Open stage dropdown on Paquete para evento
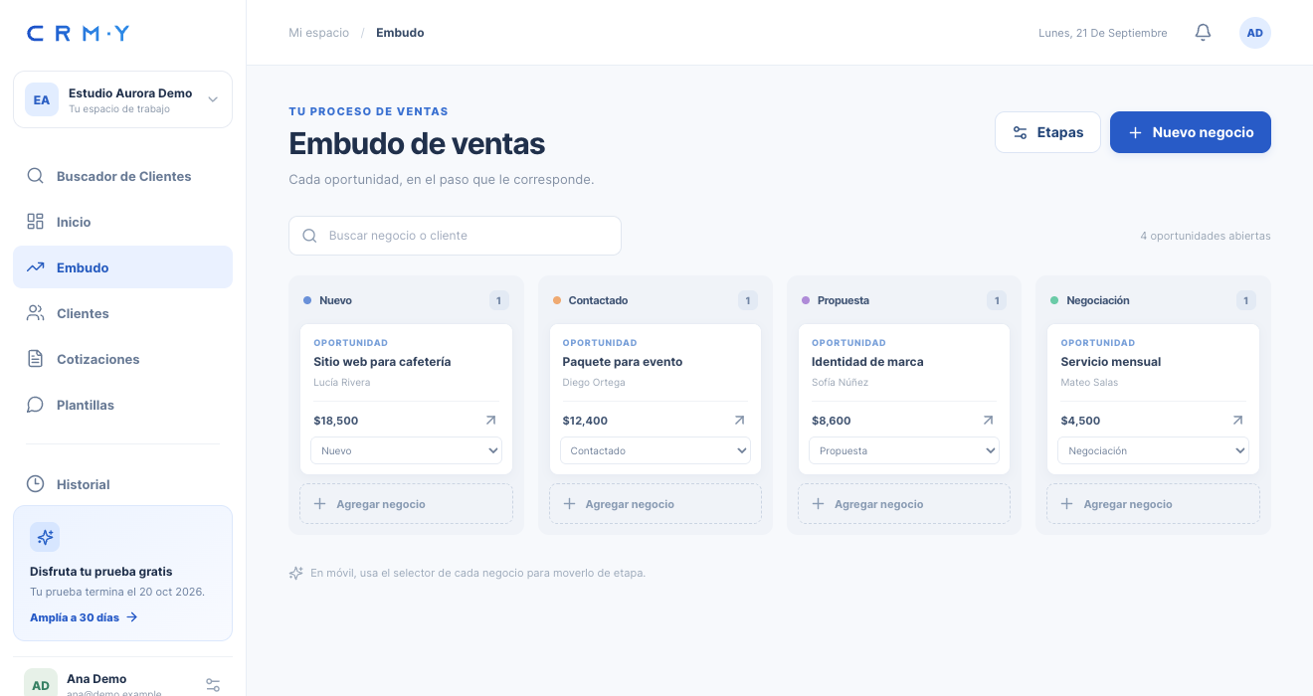Screen dimensions: 1313x696 pos(655,450)
